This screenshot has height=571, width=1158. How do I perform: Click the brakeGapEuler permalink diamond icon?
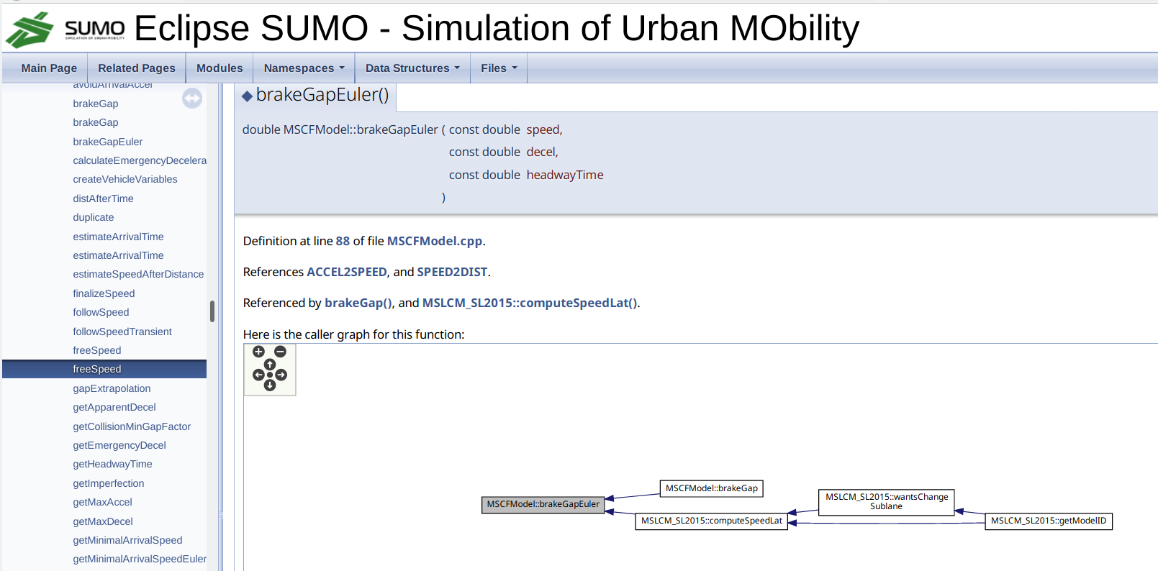247,96
